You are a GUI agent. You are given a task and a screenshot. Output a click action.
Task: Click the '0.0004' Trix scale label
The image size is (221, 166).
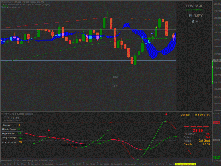point(216,113)
